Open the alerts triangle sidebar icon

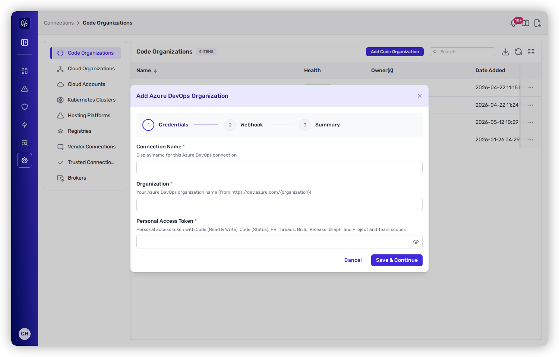(25, 89)
